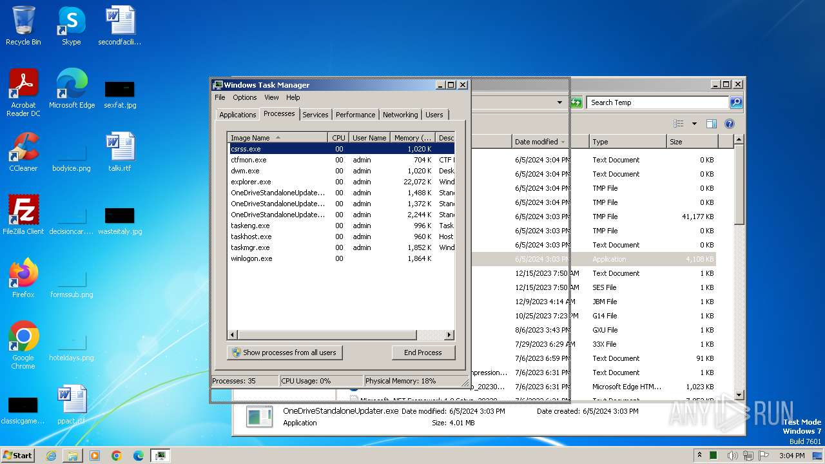
Task: Open Date modified column filter dropdown
Action: click(x=563, y=142)
